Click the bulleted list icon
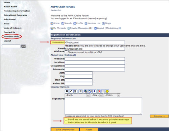The image size is (169, 131). point(103,91)
